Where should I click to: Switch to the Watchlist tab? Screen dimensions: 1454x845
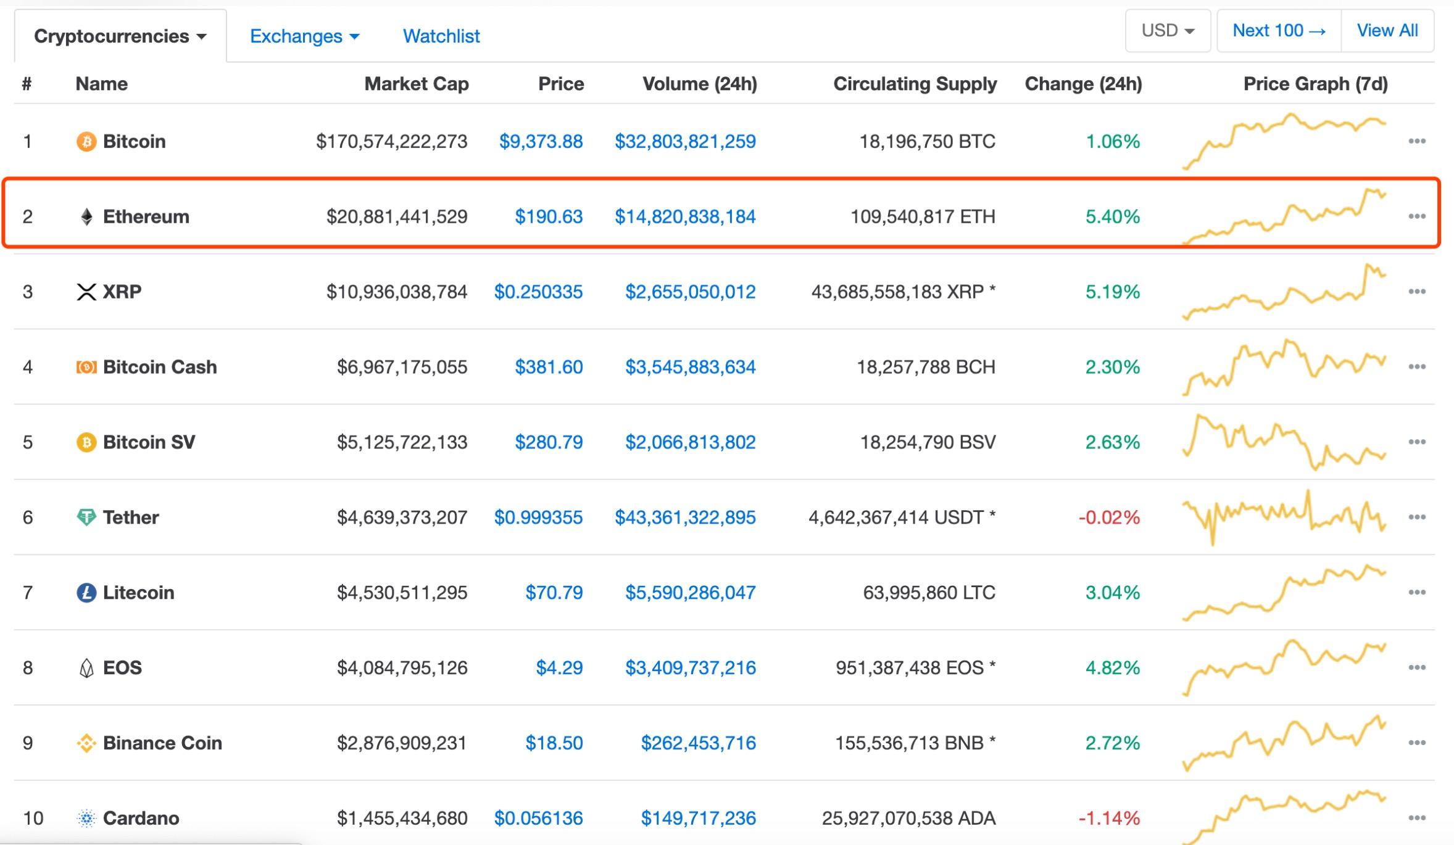click(x=441, y=36)
